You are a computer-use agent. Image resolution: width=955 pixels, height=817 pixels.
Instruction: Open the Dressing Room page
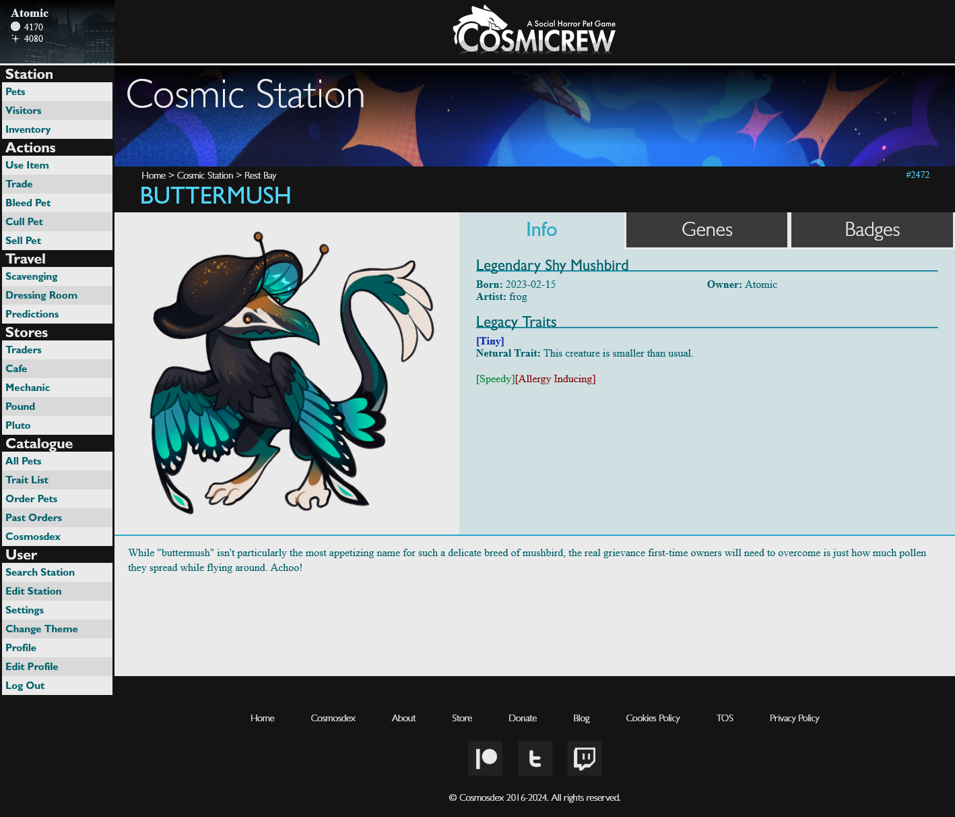click(x=41, y=295)
